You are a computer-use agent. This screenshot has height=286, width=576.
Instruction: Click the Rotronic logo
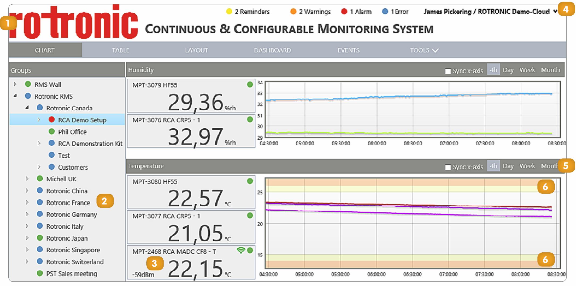pyautogui.click(x=73, y=22)
